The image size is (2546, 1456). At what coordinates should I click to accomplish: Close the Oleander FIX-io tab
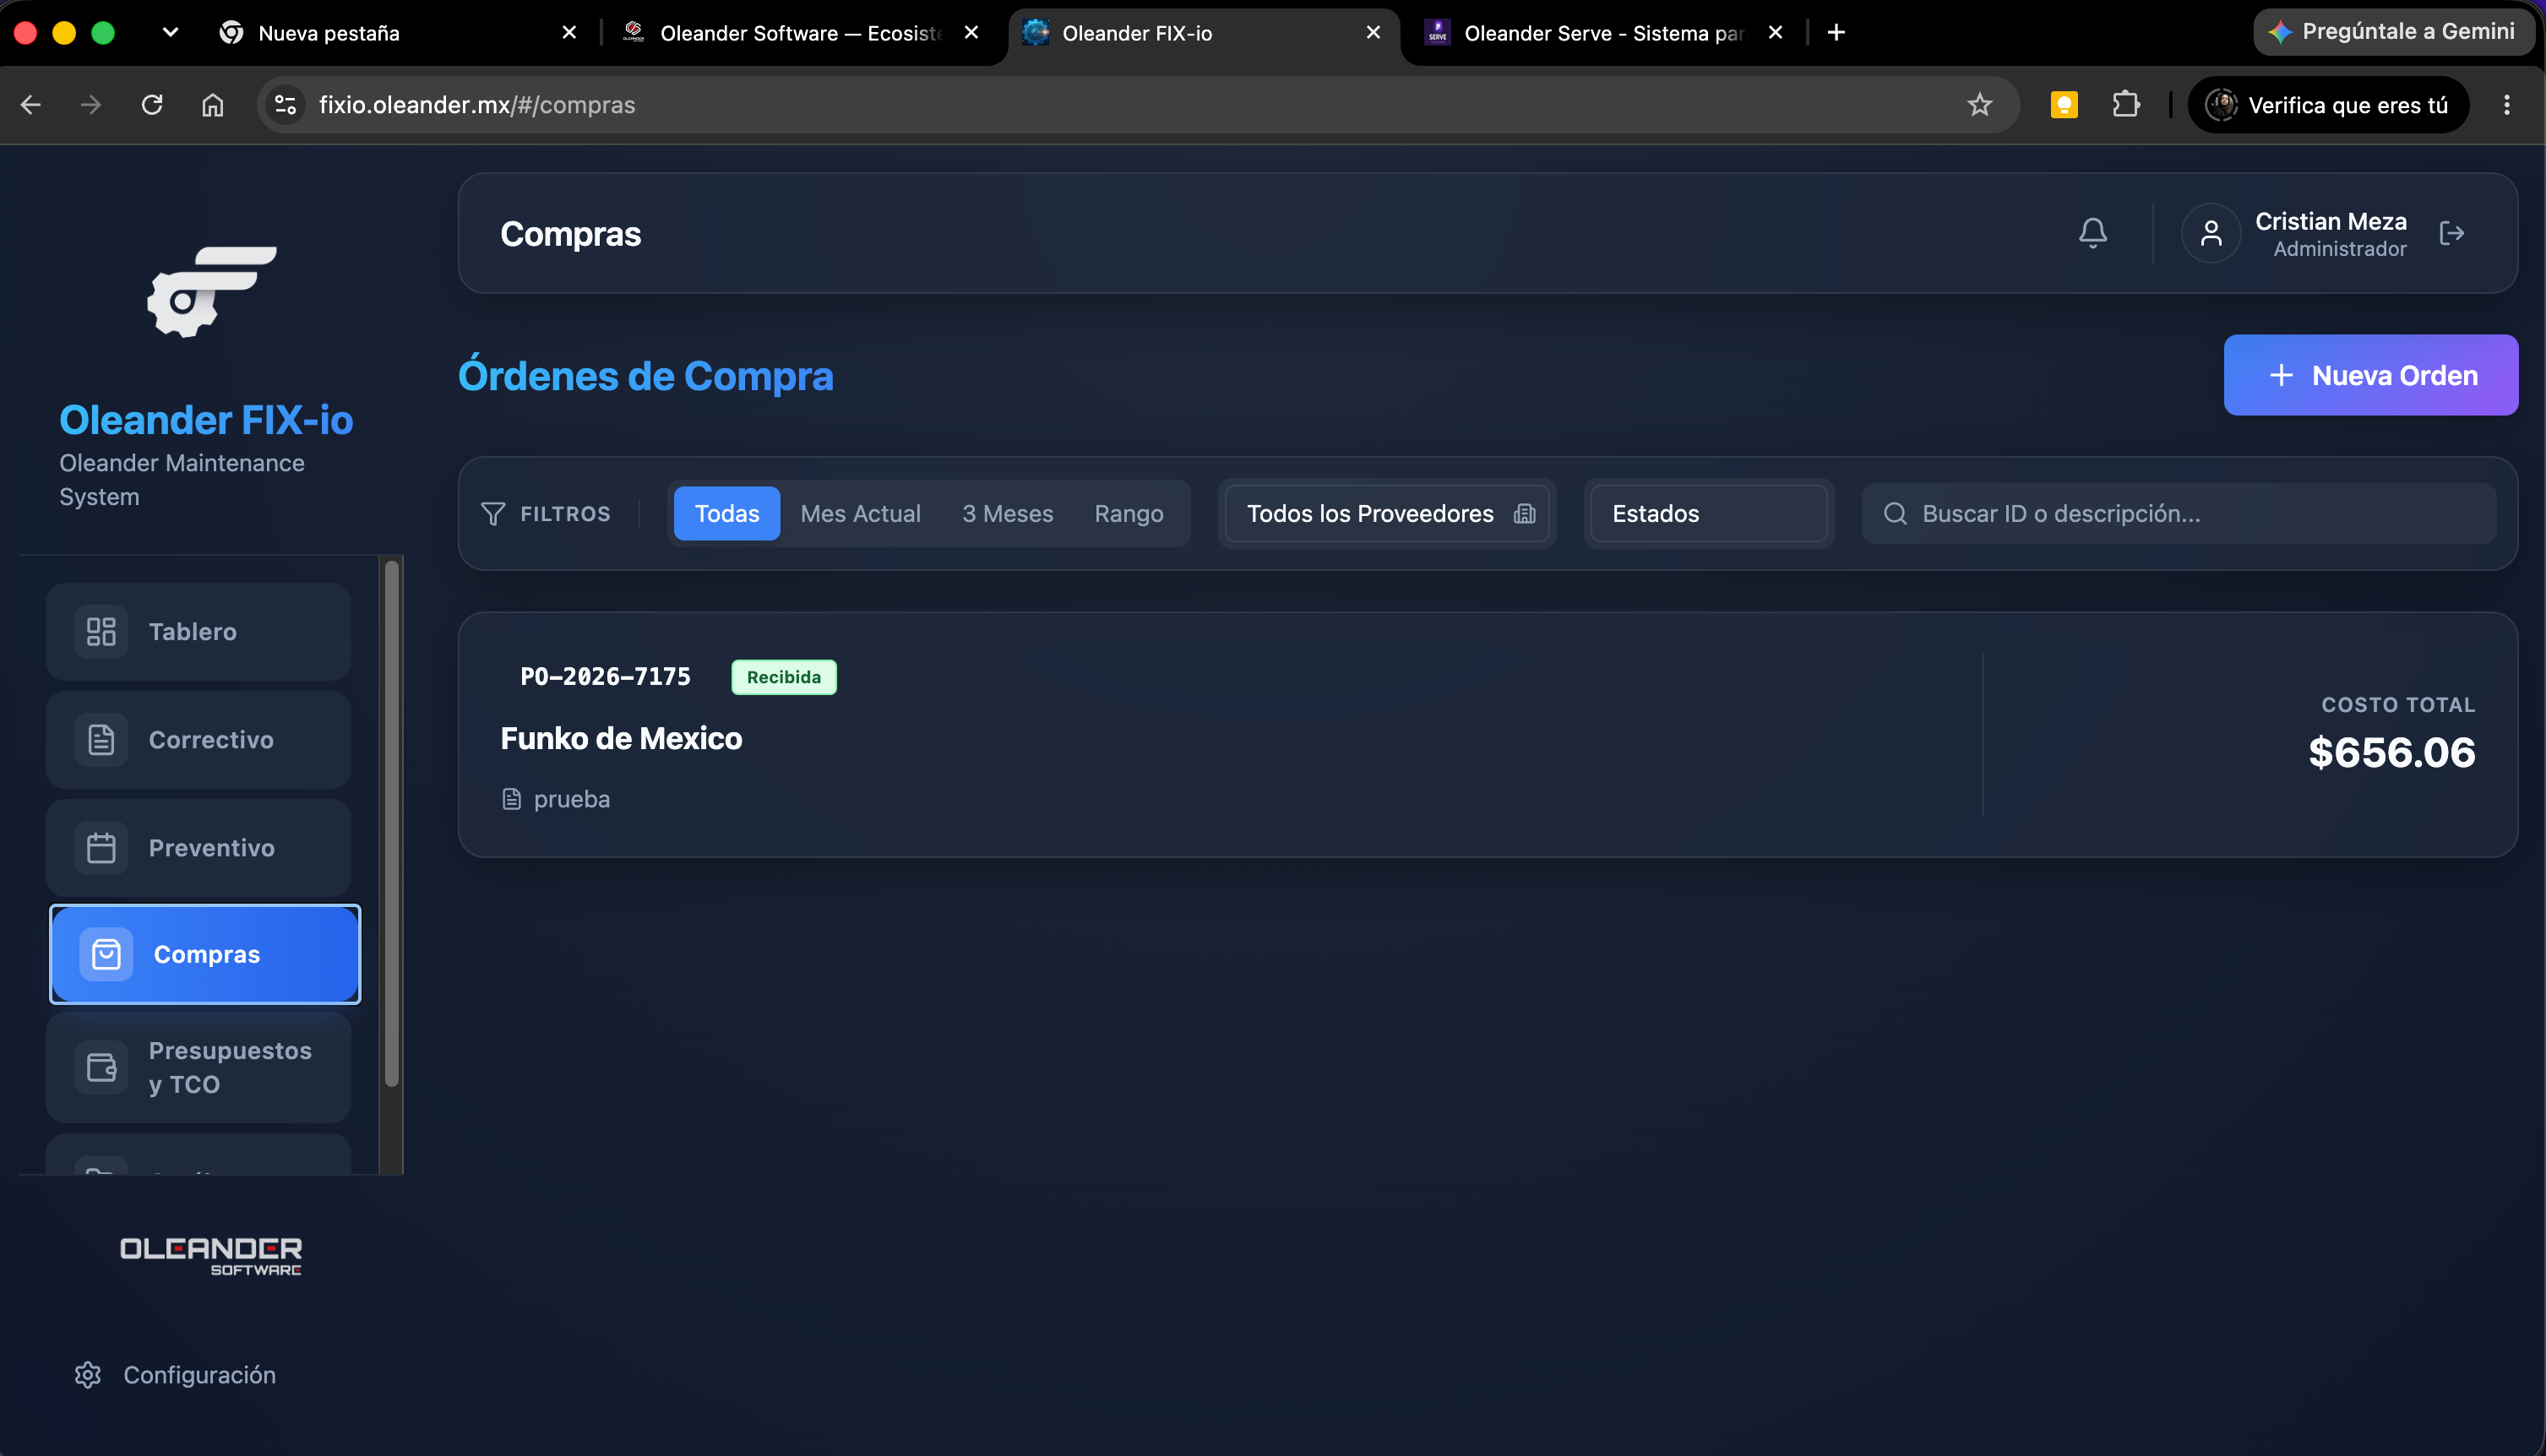click(x=1373, y=33)
